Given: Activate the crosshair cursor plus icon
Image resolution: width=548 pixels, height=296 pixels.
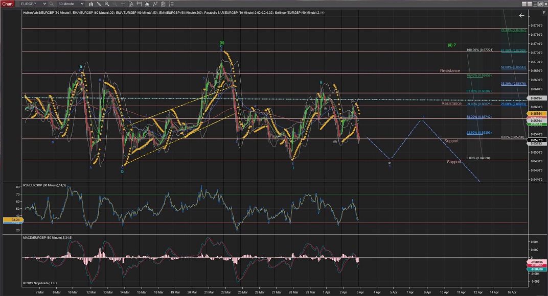Looking at the screenshot, I should [123, 4].
